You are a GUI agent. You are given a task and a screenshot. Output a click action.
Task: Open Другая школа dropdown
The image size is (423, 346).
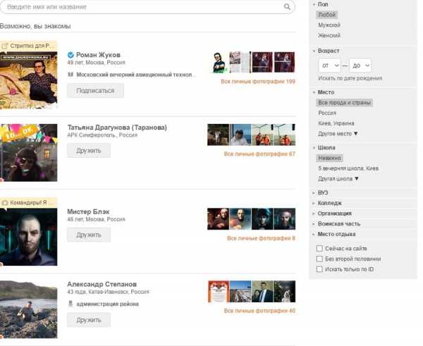338,178
